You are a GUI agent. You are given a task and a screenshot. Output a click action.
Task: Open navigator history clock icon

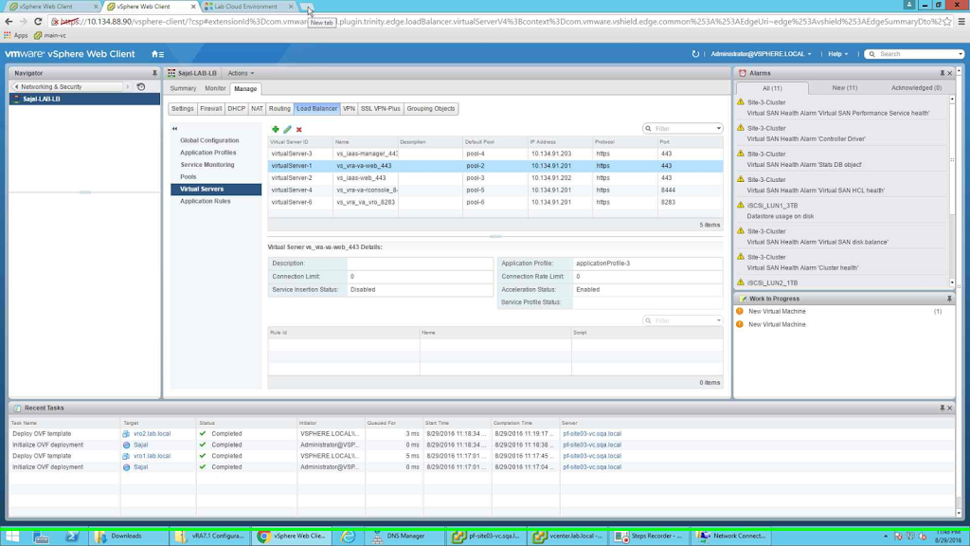141,86
